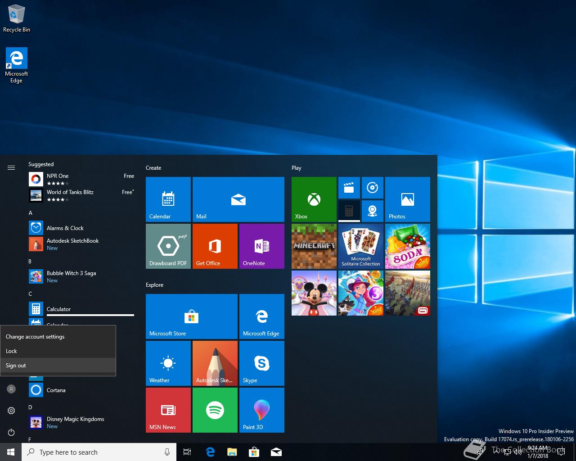Click the Create group heading
This screenshot has width=576, height=461.
click(x=153, y=167)
